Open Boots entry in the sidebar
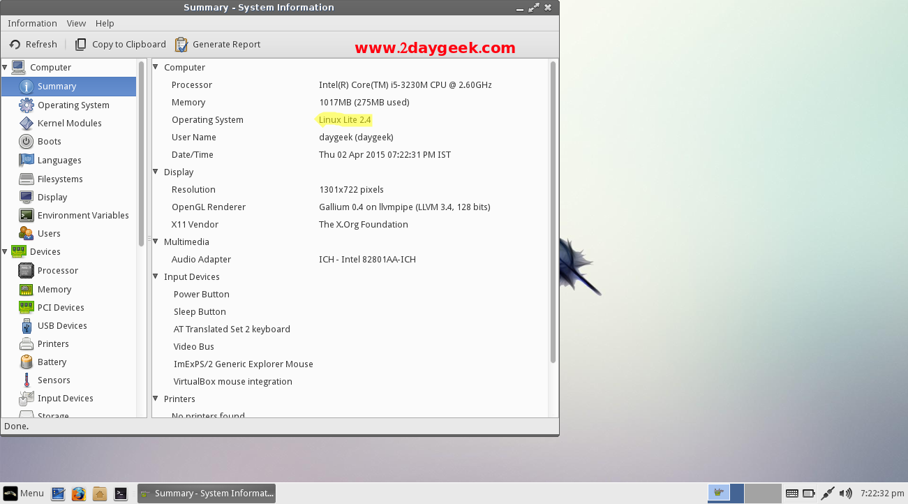Image resolution: width=908 pixels, height=504 pixels. pyautogui.click(x=49, y=142)
